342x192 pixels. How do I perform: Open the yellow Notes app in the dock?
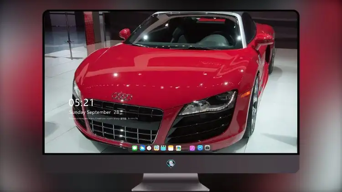(x=171, y=148)
